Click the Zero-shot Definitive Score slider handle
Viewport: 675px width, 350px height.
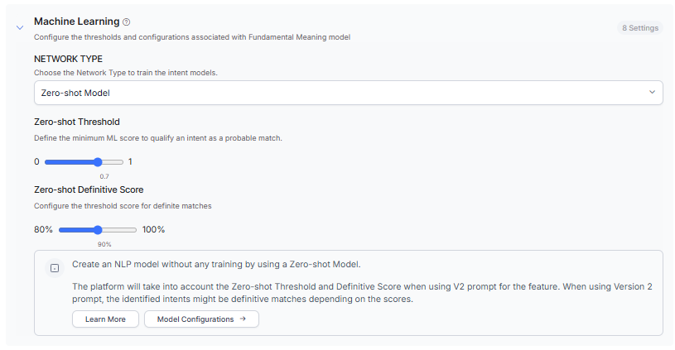point(98,230)
